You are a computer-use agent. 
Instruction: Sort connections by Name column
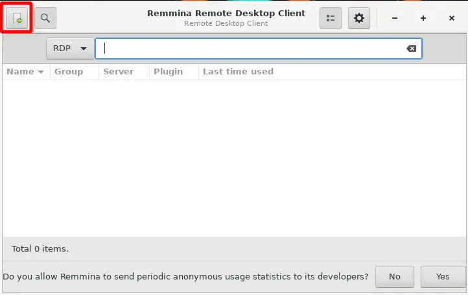[25, 72]
